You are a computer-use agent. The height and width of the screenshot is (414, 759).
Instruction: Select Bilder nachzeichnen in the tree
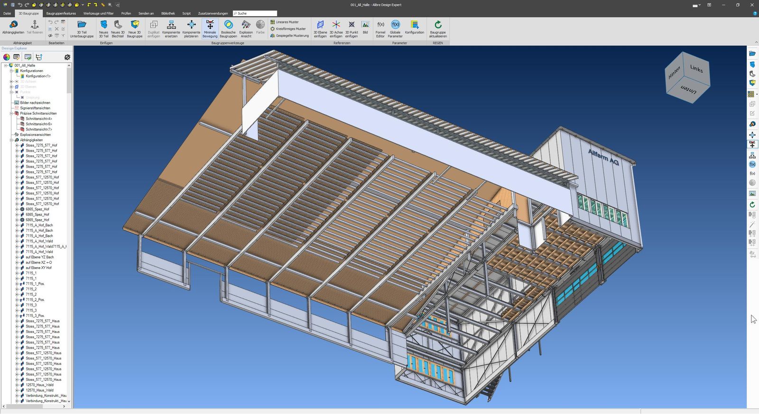coord(35,103)
